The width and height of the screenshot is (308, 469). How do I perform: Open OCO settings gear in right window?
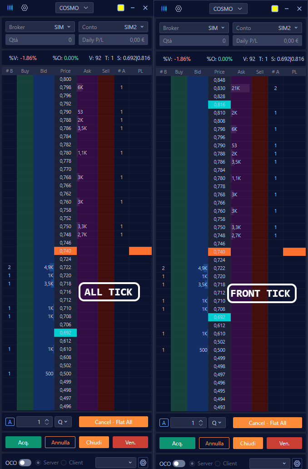pos(297,463)
